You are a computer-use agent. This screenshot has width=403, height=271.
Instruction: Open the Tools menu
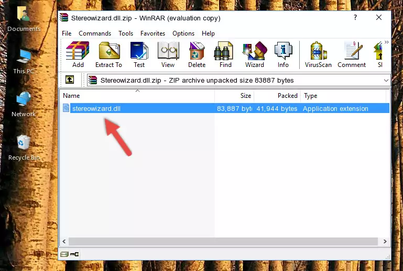(126, 33)
